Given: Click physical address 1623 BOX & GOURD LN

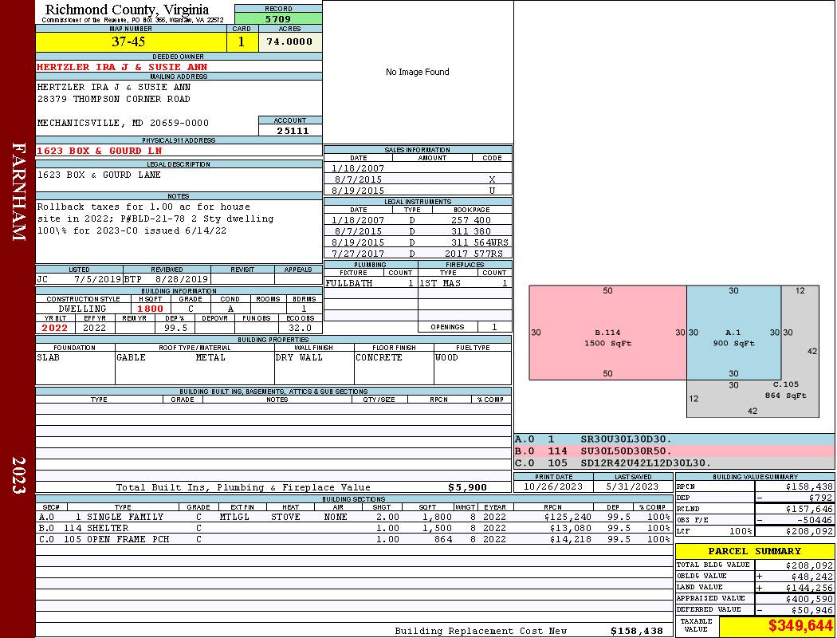Looking at the screenshot, I should coord(100,151).
